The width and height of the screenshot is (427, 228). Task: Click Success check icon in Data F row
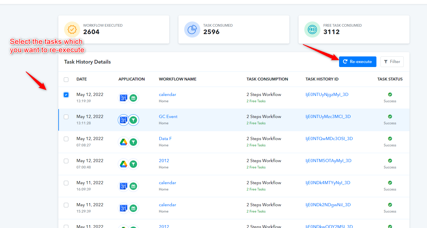[x=390, y=139]
